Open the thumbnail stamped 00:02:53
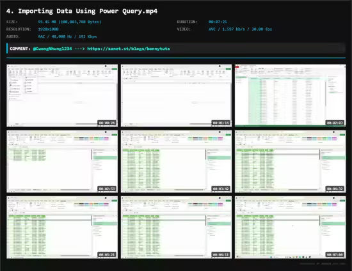Viewport: 352px width, 271px height. click(62, 162)
